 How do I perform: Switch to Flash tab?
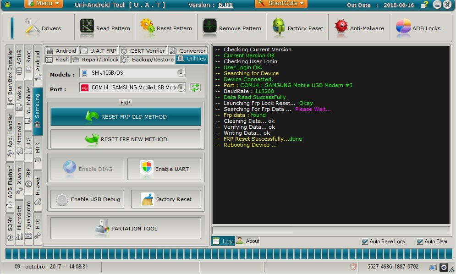(57, 60)
